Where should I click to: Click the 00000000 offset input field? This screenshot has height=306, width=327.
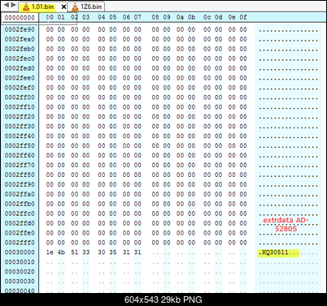pyautogui.click(x=20, y=18)
